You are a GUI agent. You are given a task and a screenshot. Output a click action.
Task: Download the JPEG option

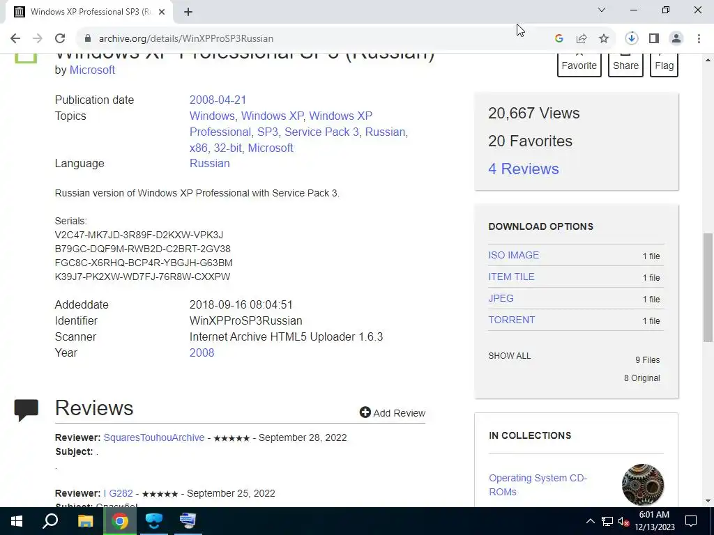tap(501, 298)
